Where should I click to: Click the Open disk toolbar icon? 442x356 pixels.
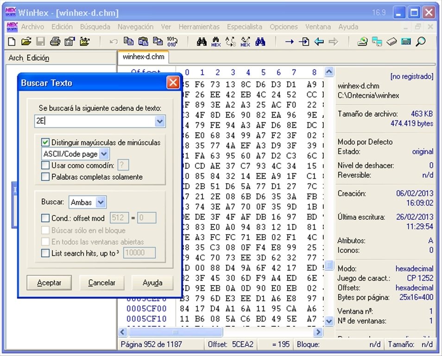(362, 42)
